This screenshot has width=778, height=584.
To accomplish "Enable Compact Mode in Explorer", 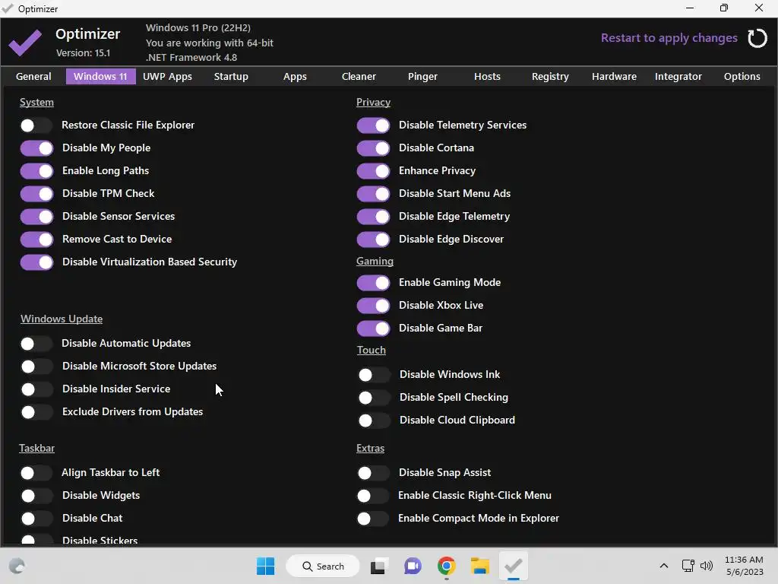I will point(372,519).
